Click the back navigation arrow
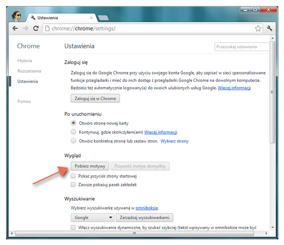 coord(15,29)
